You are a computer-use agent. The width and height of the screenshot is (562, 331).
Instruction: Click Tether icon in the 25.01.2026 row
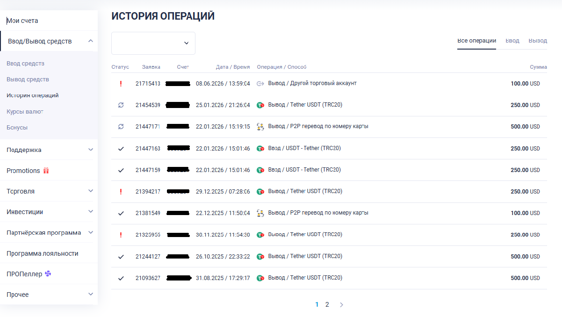click(260, 105)
